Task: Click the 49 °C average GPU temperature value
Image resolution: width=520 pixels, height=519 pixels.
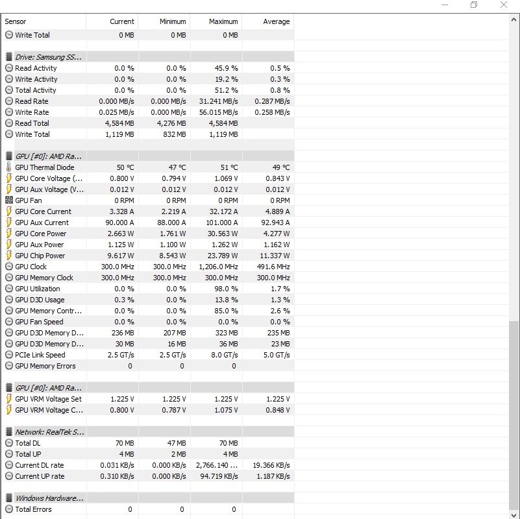Action: (x=281, y=167)
